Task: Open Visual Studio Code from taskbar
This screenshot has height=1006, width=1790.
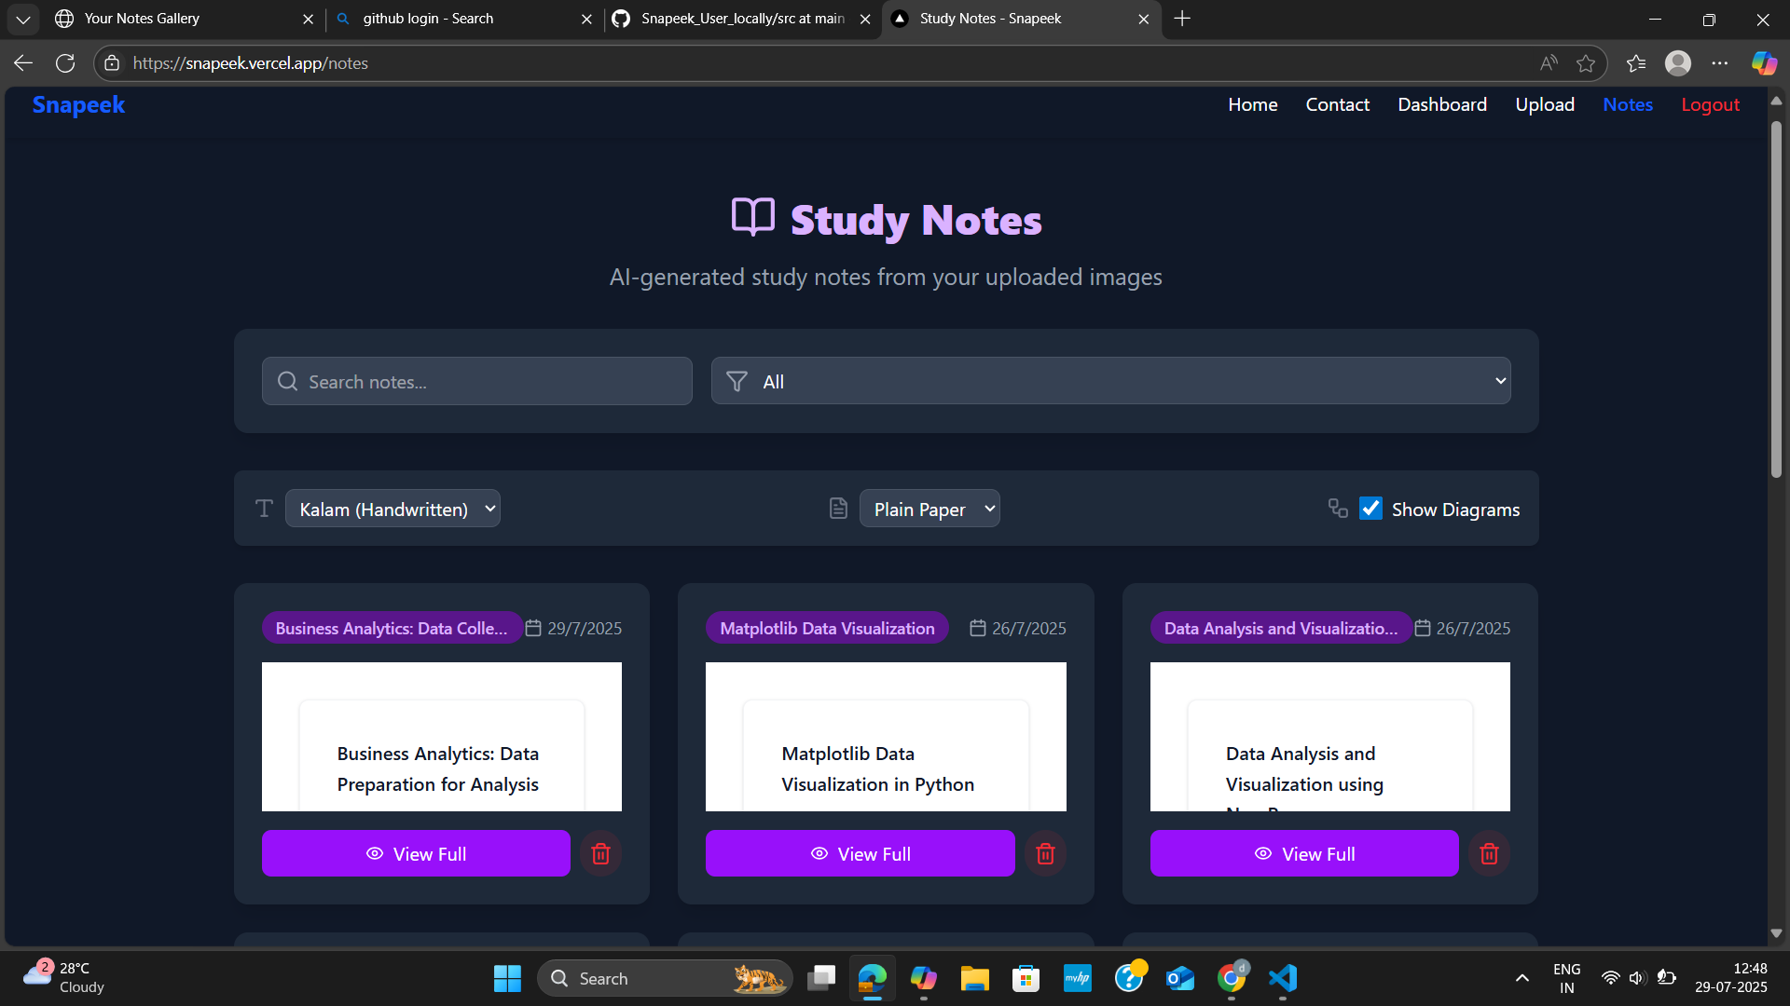Action: (1283, 978)
